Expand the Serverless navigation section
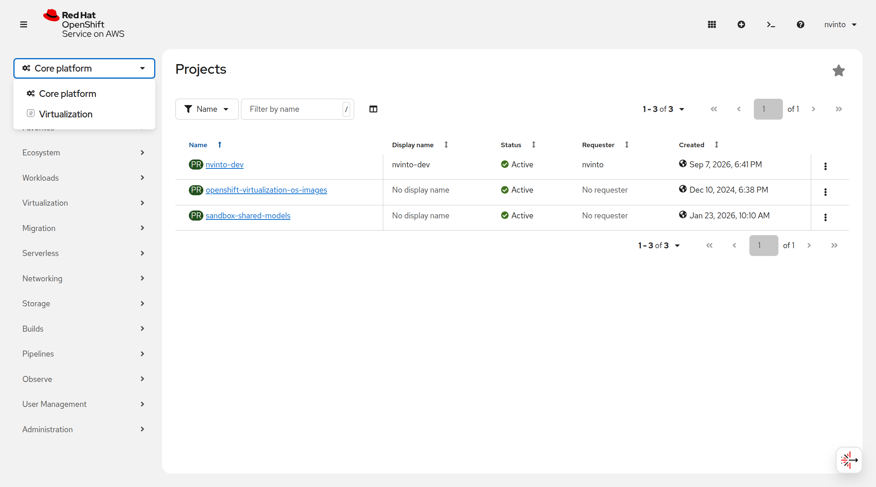Viewport: 876px width, 487px height. [84, 253]
